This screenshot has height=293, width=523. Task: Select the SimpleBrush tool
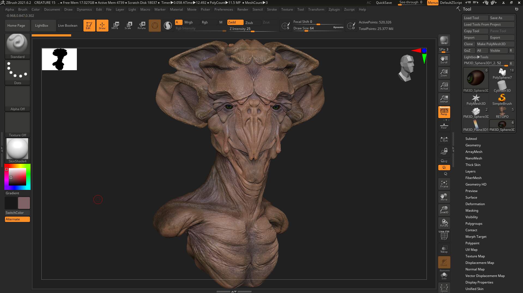coord(502,100)
